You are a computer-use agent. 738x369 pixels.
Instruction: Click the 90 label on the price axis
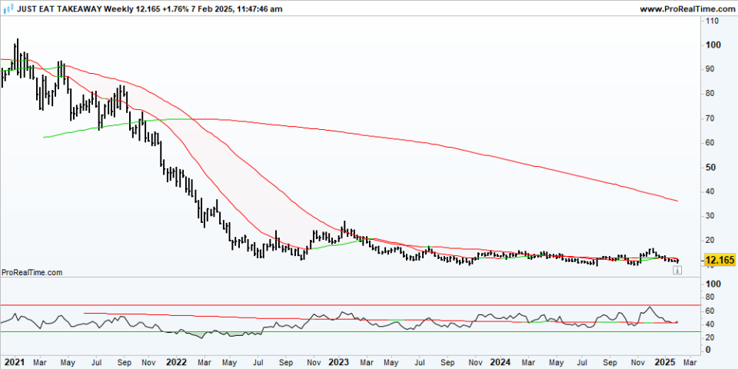pyautogui.click(x=710, y=70)
